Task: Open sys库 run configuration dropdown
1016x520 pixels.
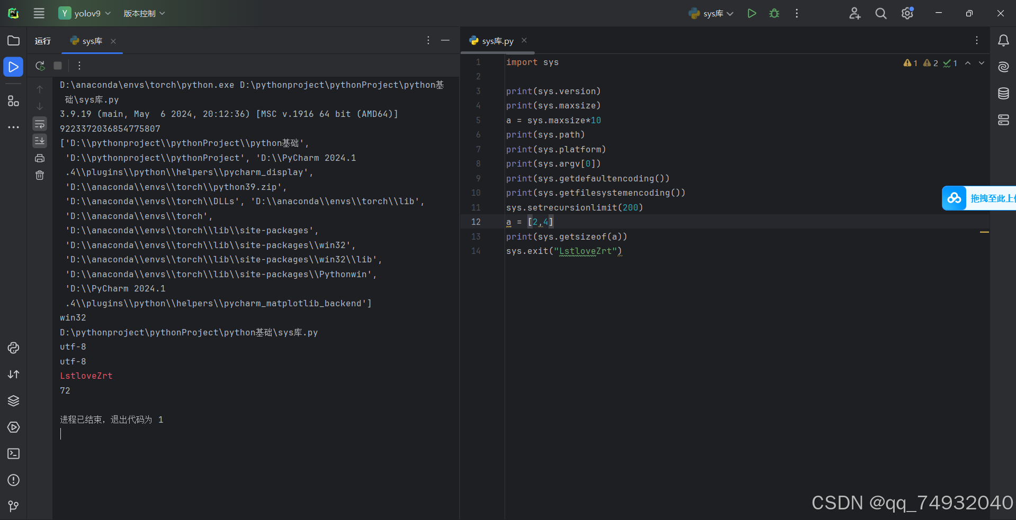Action: (x=711, y=13)
